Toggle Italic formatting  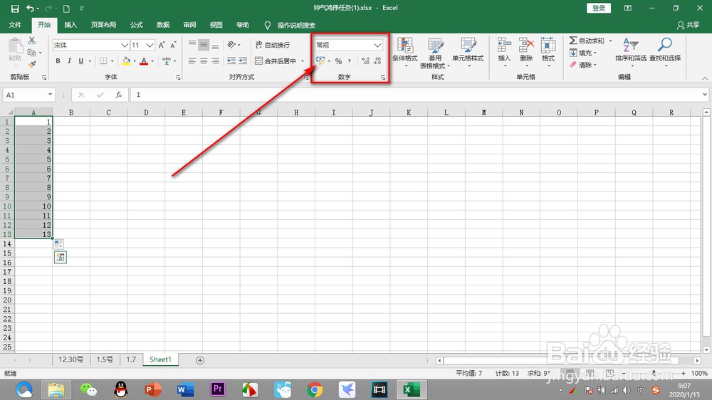point(69,60)
